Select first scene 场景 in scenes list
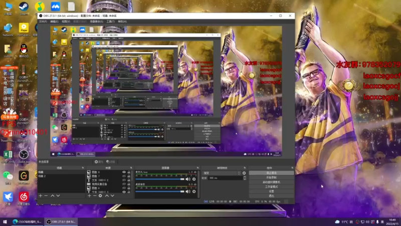The height and width of the screenshot is (226, 401). pos(61,172)
